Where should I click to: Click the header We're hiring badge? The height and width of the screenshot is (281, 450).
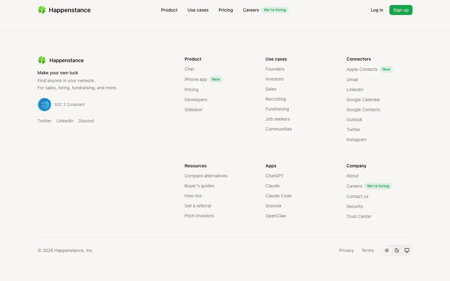275,10
